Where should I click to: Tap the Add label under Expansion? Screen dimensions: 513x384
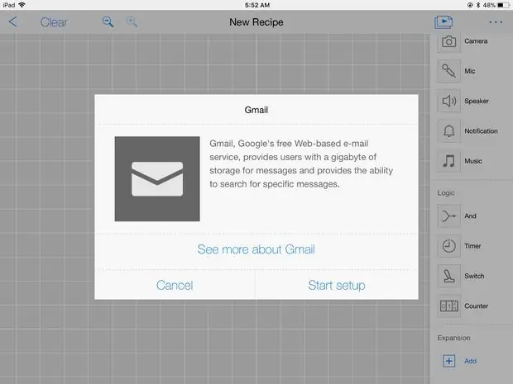coord(470,361)
